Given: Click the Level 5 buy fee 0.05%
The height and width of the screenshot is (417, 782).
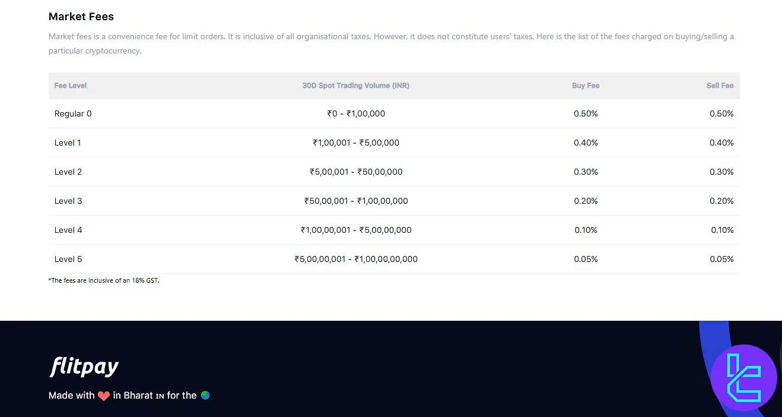Looking at the screenshot, I should pos(586,259).
